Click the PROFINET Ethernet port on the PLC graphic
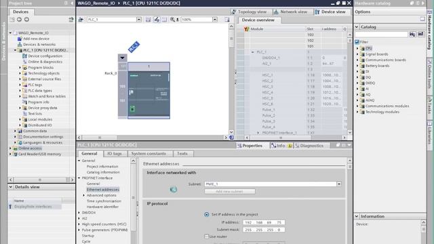The image size is (434, 244). (132, 108)
